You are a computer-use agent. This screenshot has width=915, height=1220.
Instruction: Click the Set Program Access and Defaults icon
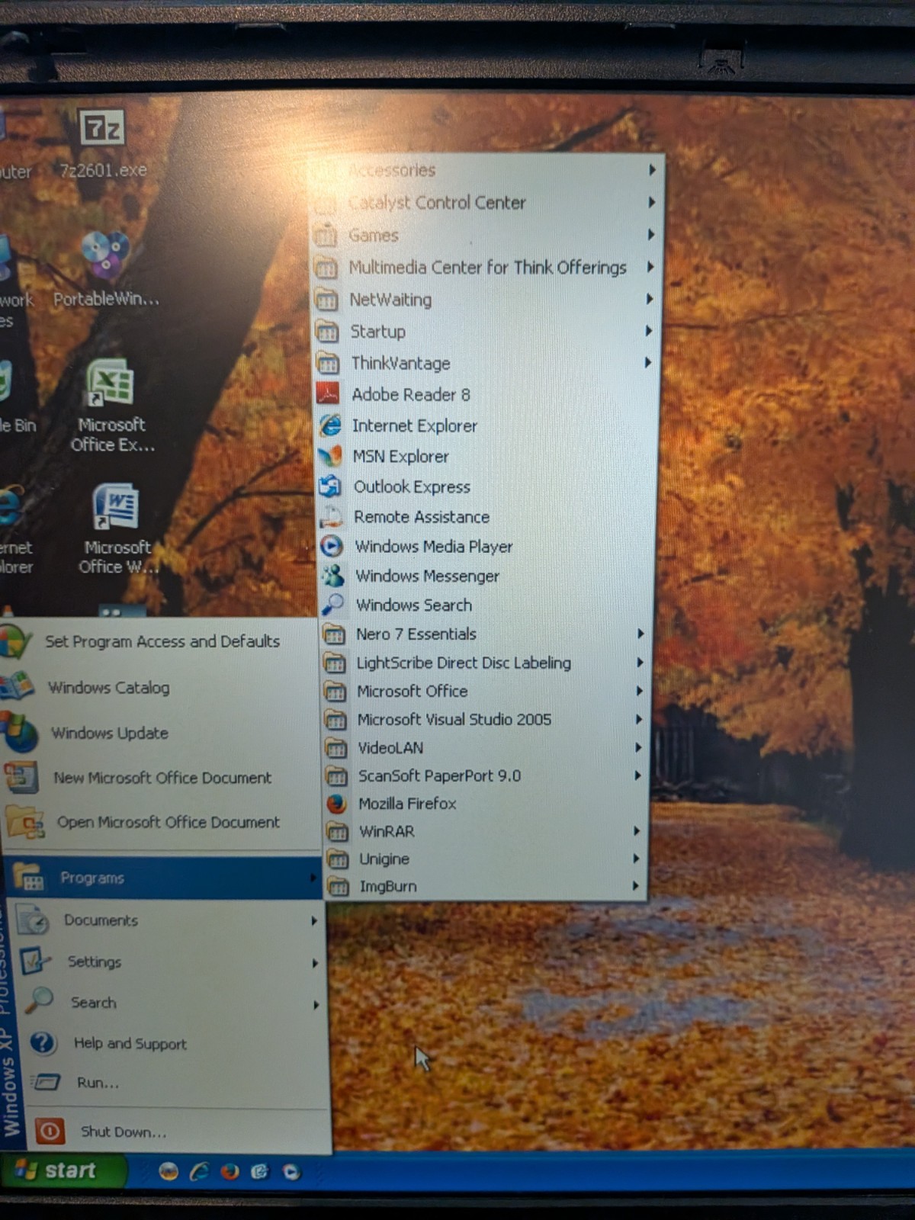(x=17, y=640)
